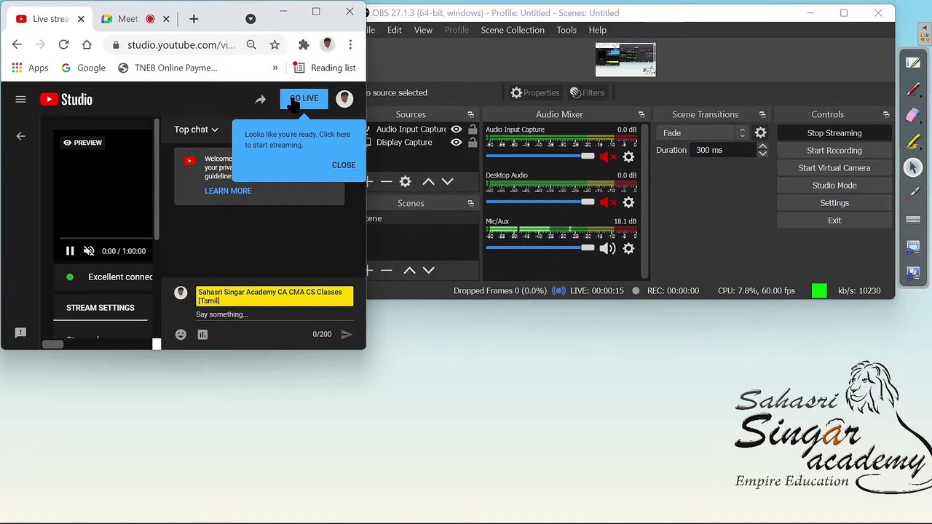Close the ready-to-stream tooltip

[344, 165]
